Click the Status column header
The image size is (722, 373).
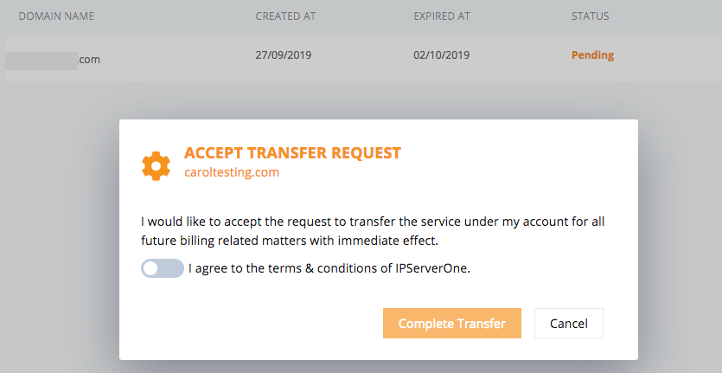pyautogui.click(x=590, y=16)
